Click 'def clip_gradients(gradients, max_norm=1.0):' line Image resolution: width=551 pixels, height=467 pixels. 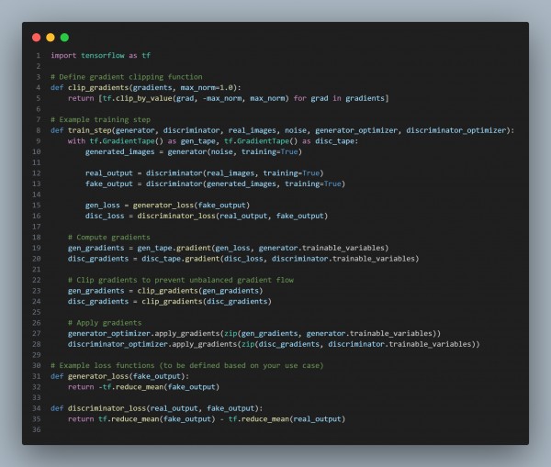point(146,87)
